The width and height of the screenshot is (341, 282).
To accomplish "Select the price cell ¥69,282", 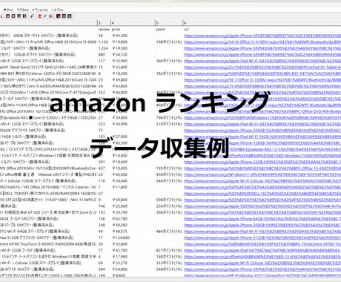I will (x=120, y=225).
